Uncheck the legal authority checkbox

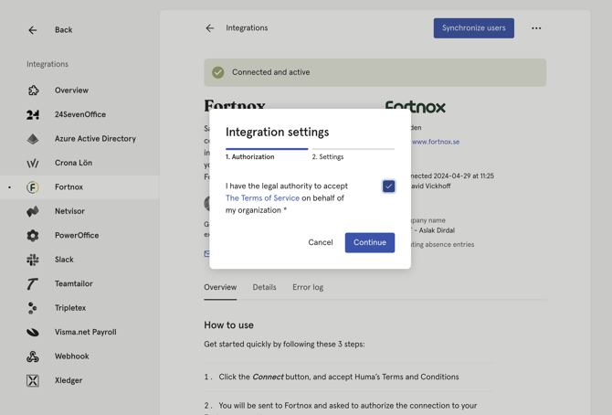tap(388, 186)
